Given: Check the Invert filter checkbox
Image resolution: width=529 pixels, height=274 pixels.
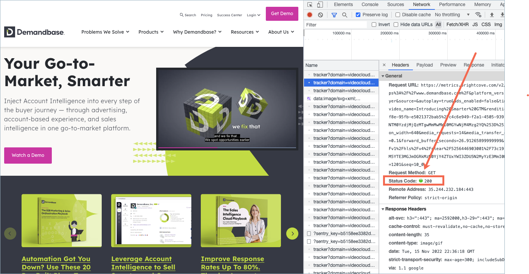Looking at the screenshot, I should pyautogui.click(x=374, y=25).
